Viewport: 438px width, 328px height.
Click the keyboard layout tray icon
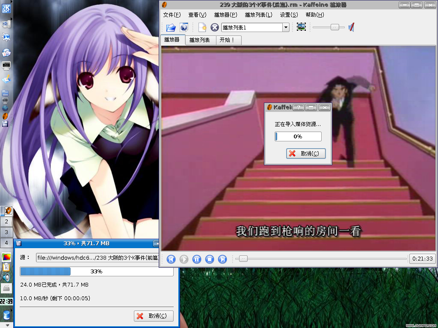click(x=6, y=288)
